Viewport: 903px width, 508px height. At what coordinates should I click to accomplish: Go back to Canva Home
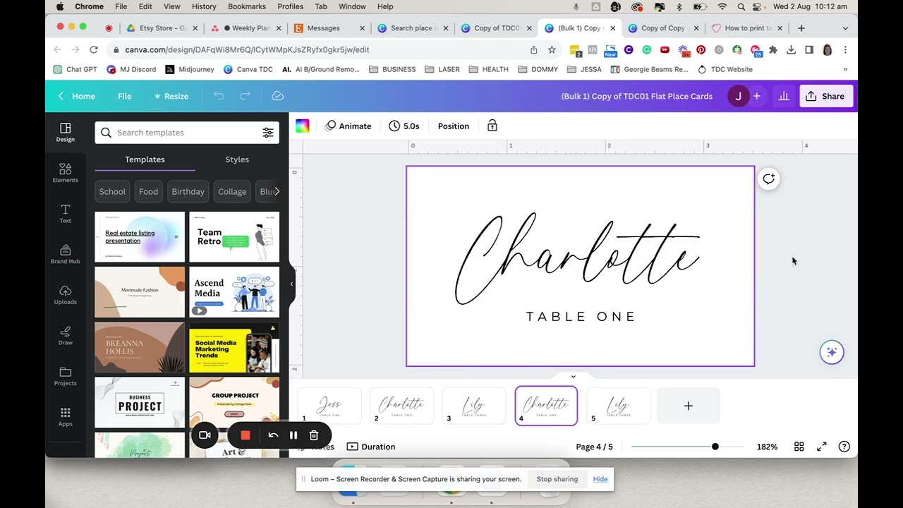pyautogui.click(x=76, y=96)
